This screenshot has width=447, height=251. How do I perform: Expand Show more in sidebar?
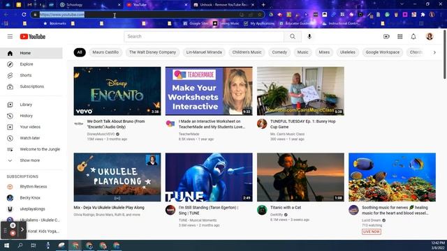pyautogui.click(x=31, y=160)
